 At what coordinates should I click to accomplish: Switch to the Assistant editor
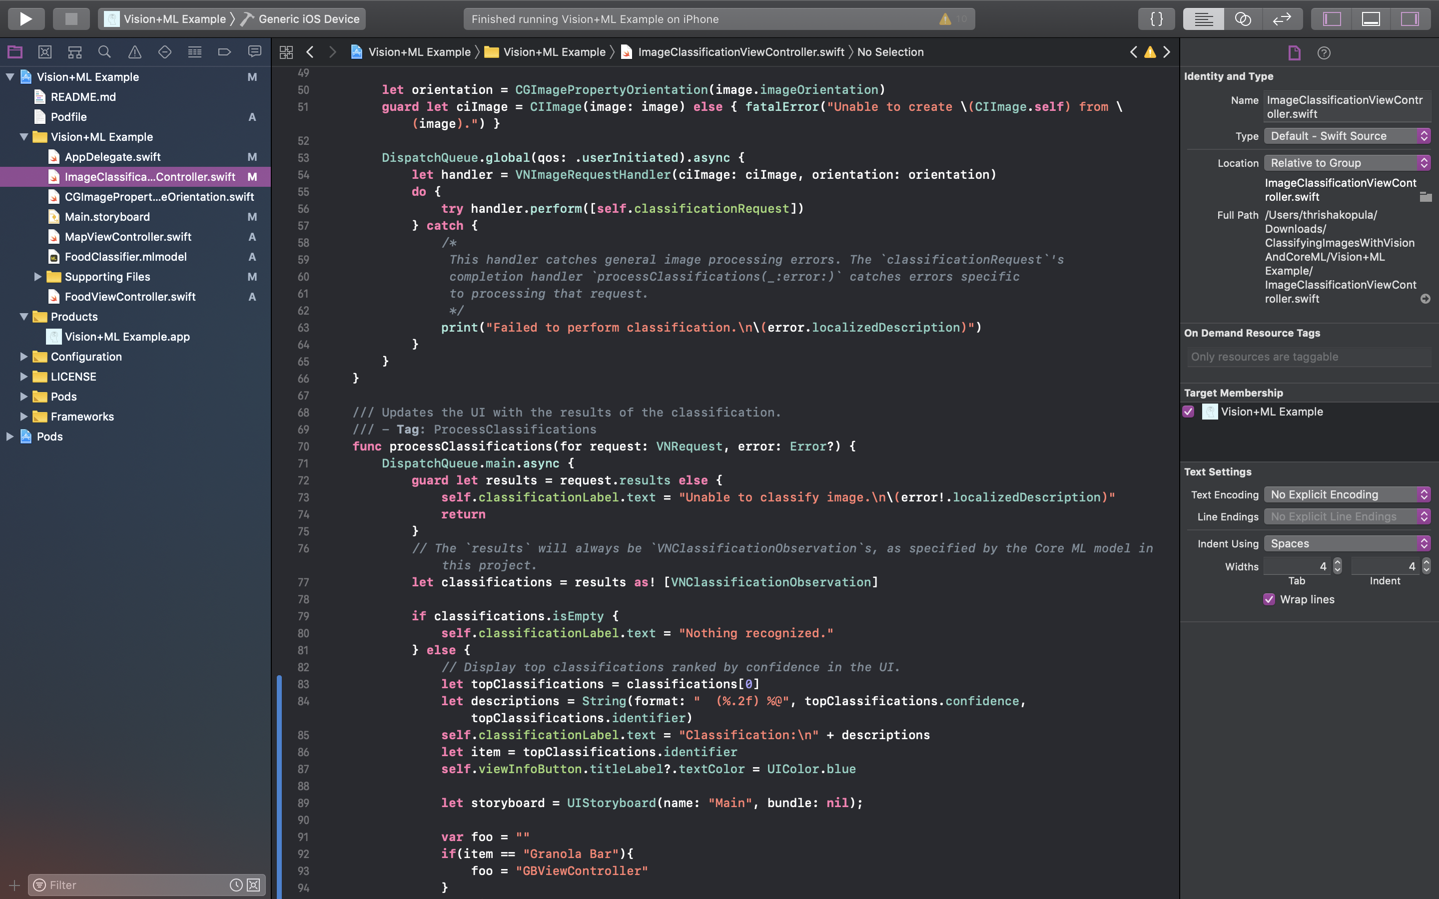(x=1243, y=19)
